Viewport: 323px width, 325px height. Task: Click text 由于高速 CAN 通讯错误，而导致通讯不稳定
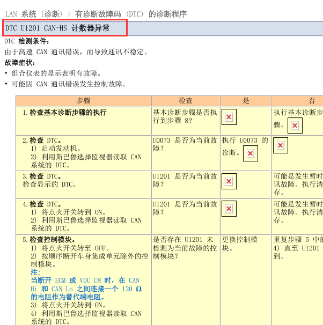pyautogui.click(x=76, y=52)
